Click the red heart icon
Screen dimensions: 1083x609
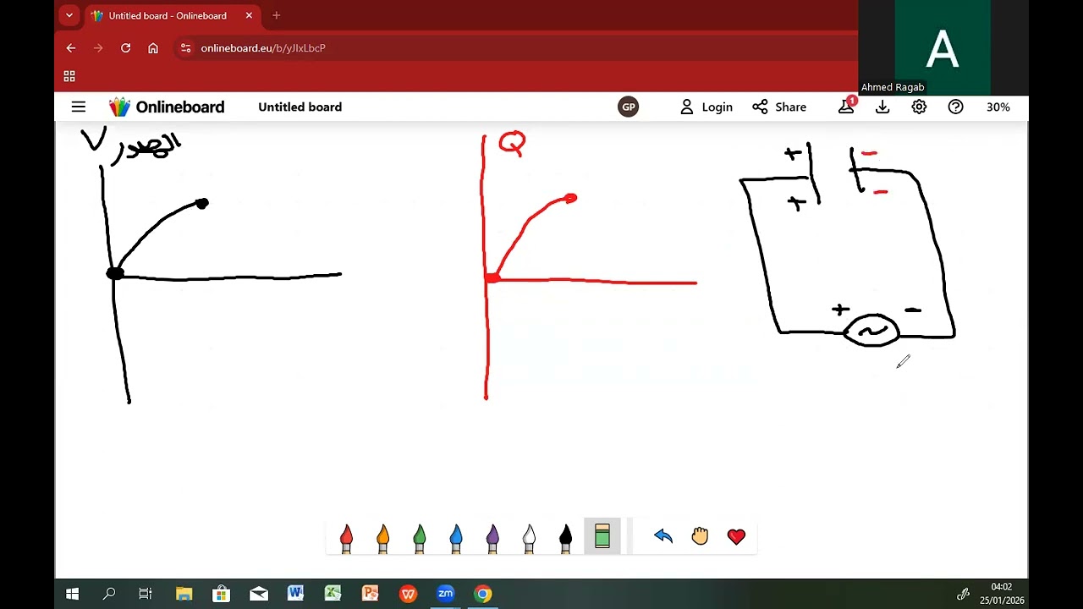tap(736, 536)
